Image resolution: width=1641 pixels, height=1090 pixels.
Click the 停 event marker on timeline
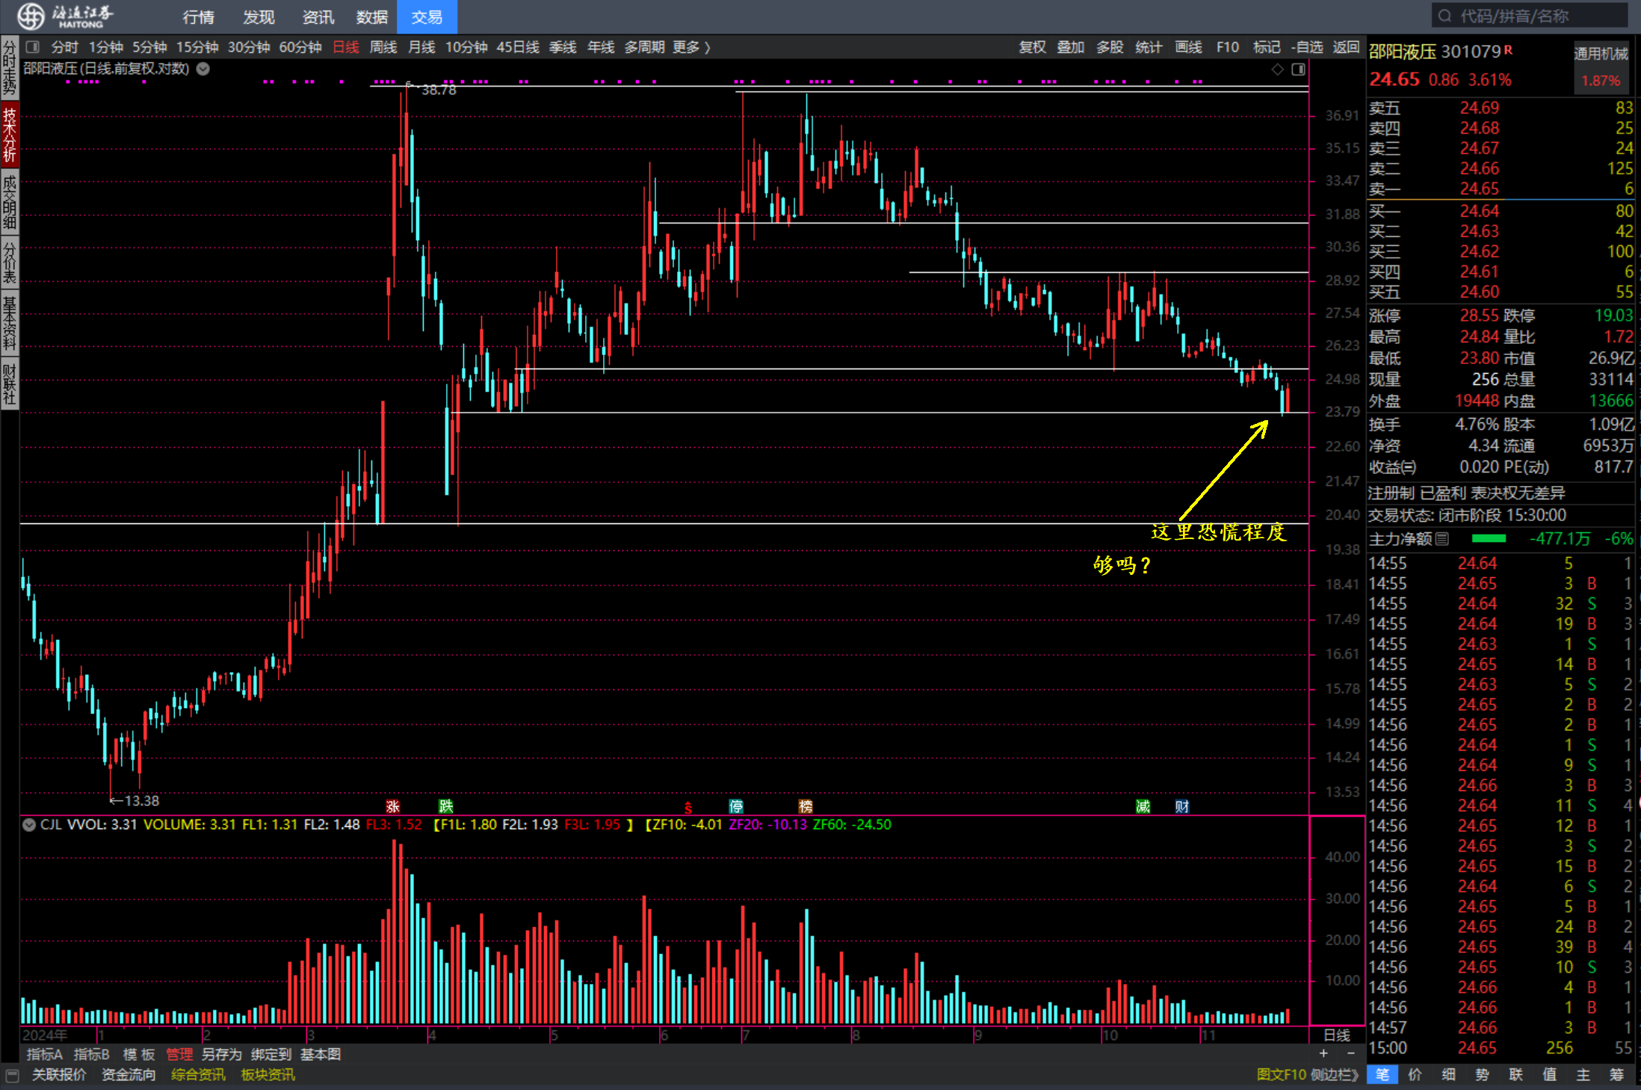click(736, 806)
